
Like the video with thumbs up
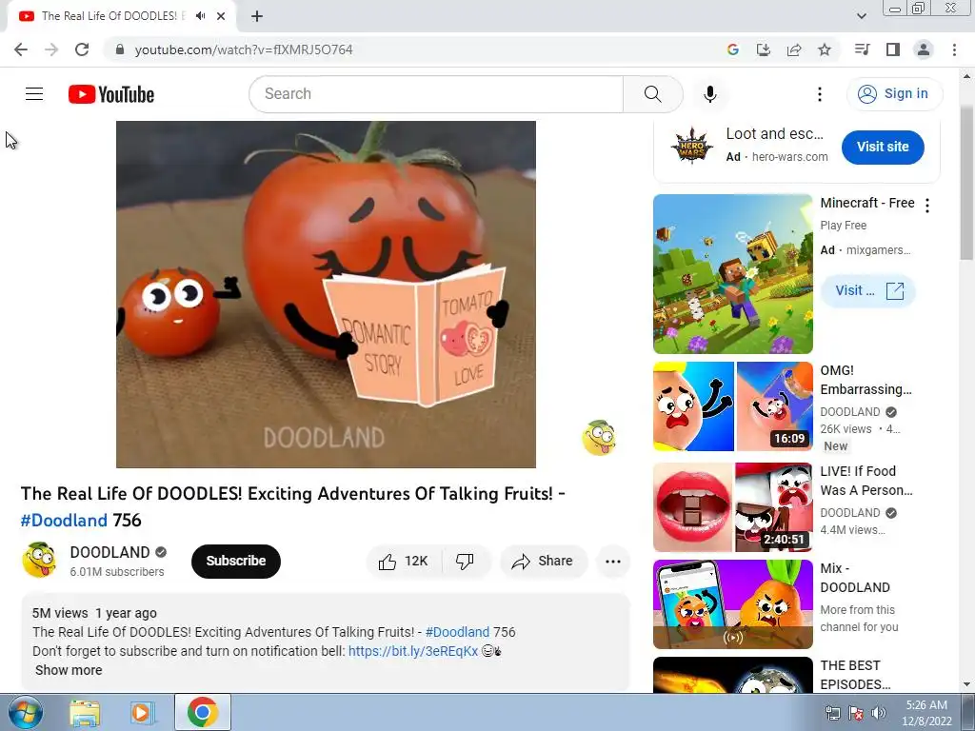click(x=404, y=562)
